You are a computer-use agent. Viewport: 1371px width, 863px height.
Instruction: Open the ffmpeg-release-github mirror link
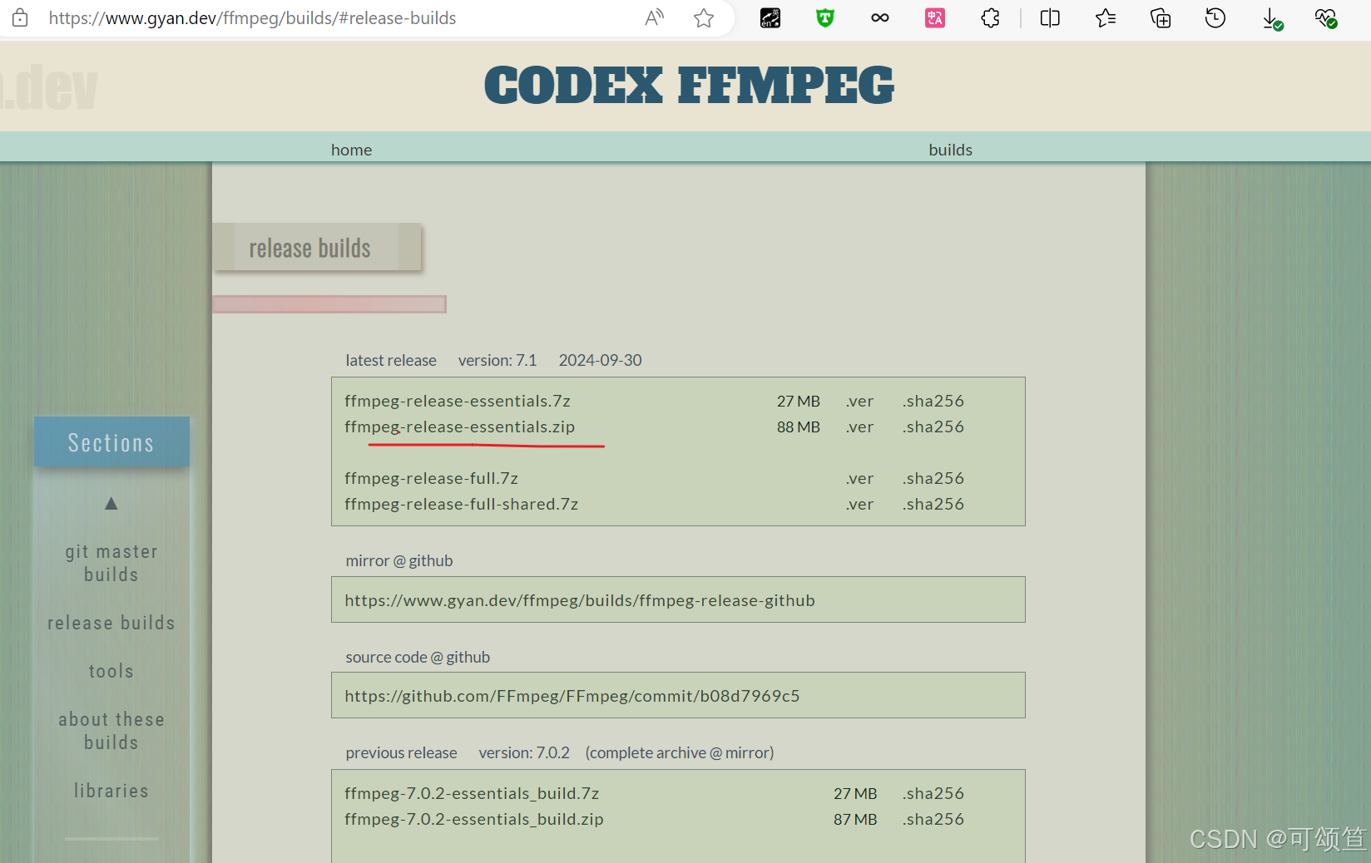580,600
